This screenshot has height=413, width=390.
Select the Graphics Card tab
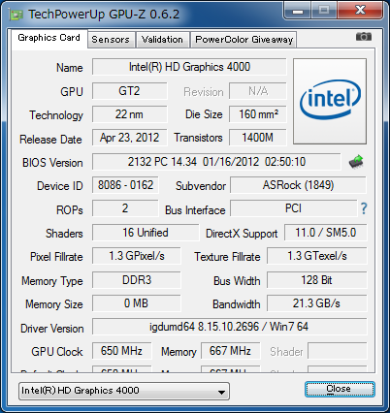(49, 38)
